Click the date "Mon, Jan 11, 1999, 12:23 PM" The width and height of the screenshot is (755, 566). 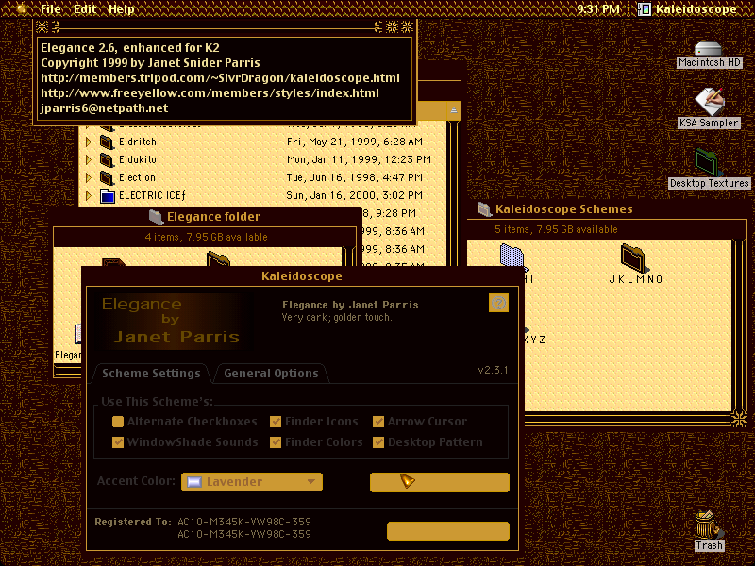click(359, 159)
